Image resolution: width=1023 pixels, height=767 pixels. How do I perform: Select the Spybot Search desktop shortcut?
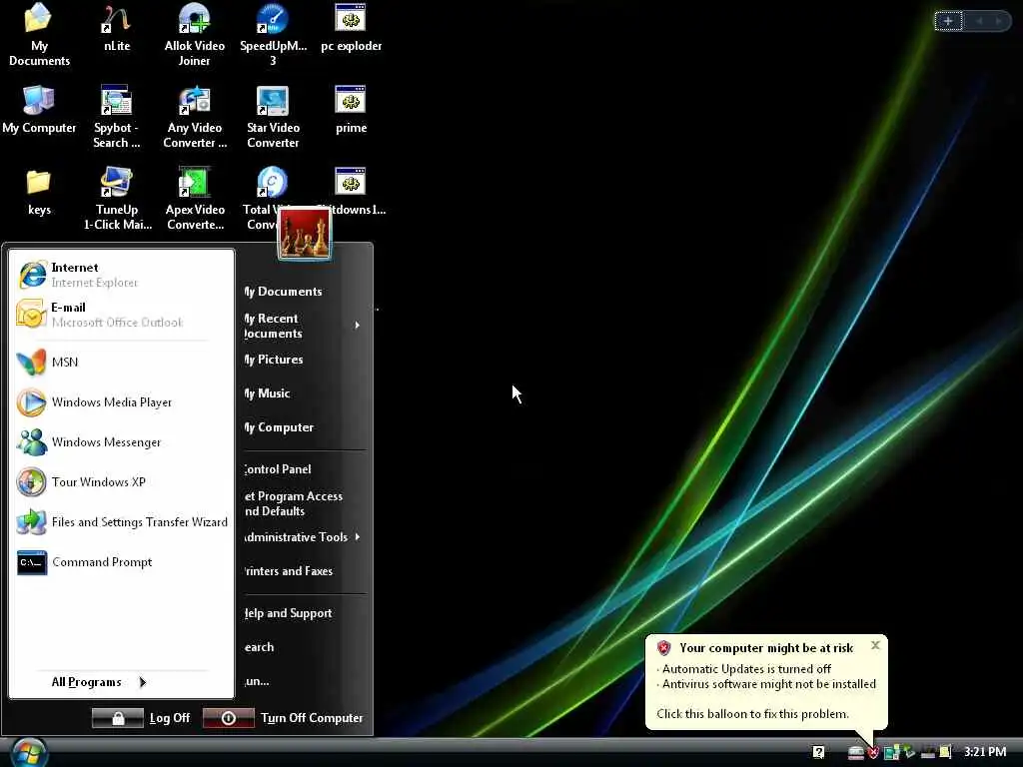pyautogui.click(x=117, y=116)
